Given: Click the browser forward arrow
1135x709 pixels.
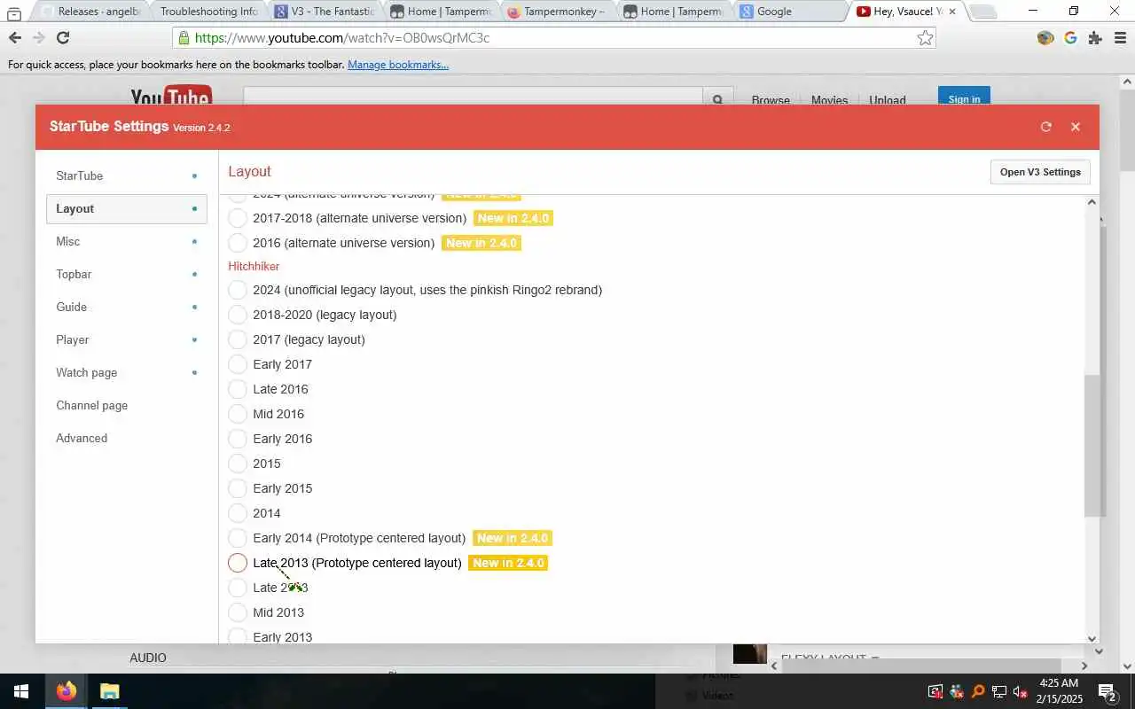Looking at the screenshot, I should click(x=38, y=38).
